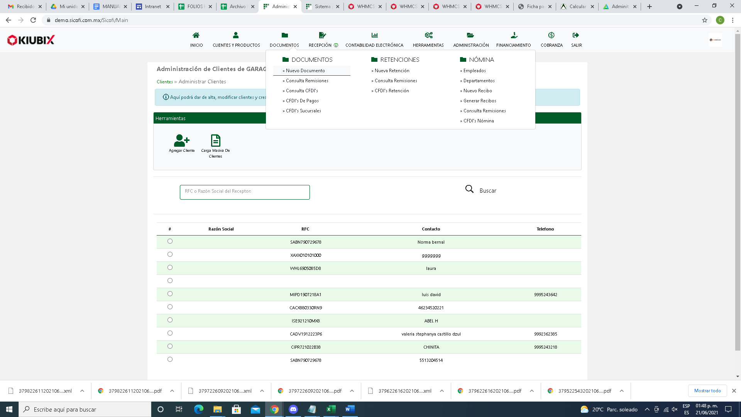
Task: Open Clientes y Productos person icon
Action: point(236,35)
